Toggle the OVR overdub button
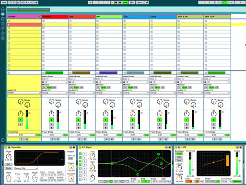246x185 pixels. (125, 2)
